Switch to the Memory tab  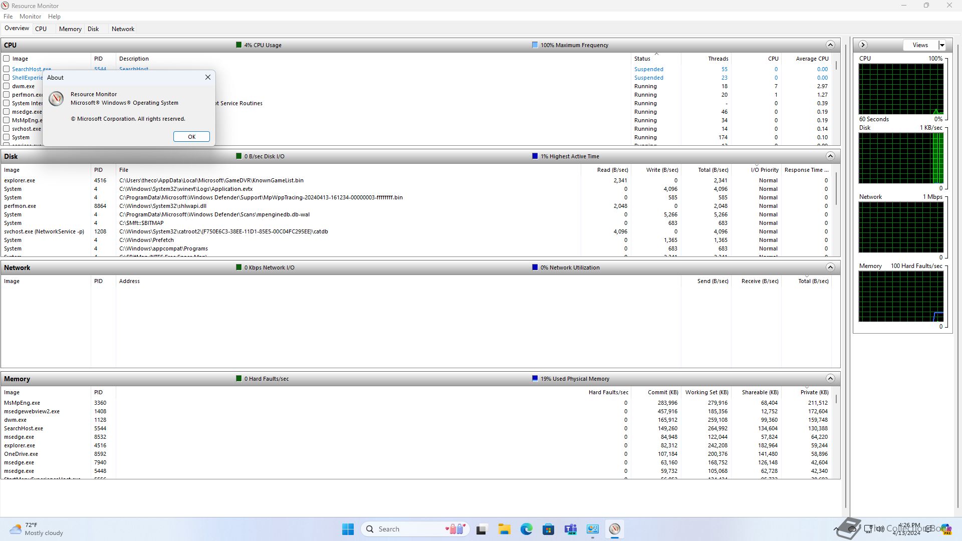(x=70, y=29)
